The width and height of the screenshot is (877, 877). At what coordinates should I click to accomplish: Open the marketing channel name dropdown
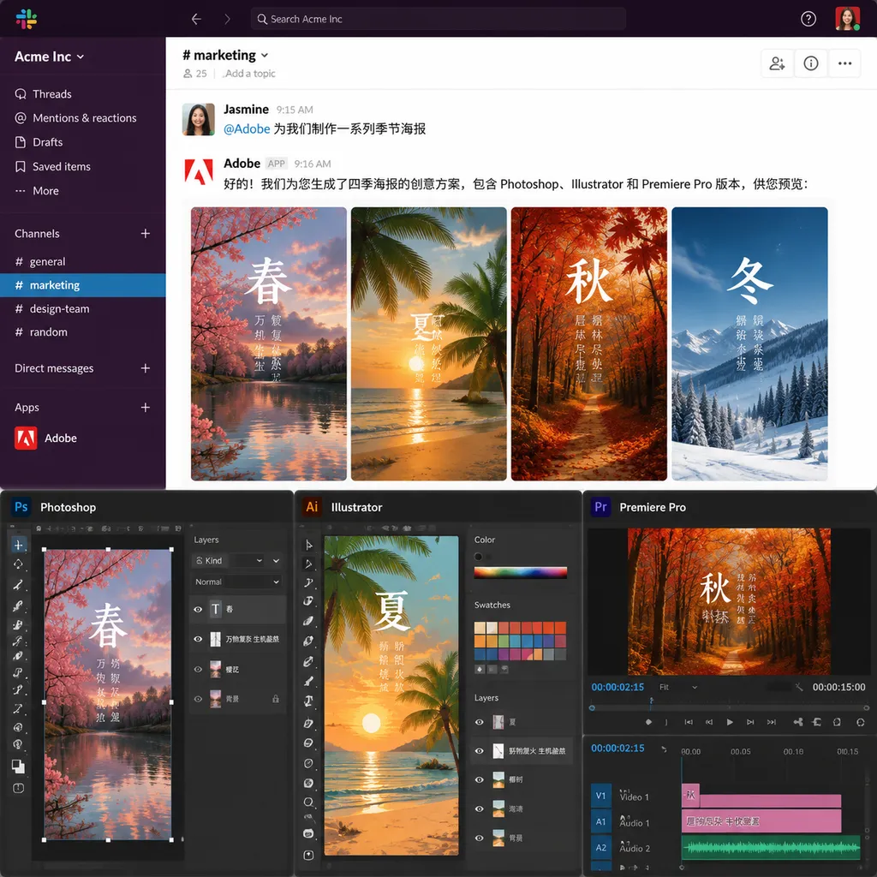pyautogui.click(x=225, y=55)
